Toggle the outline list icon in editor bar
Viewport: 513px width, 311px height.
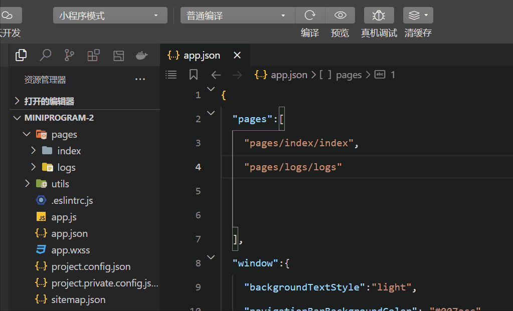pyautogui.click(x=171, y=75)
